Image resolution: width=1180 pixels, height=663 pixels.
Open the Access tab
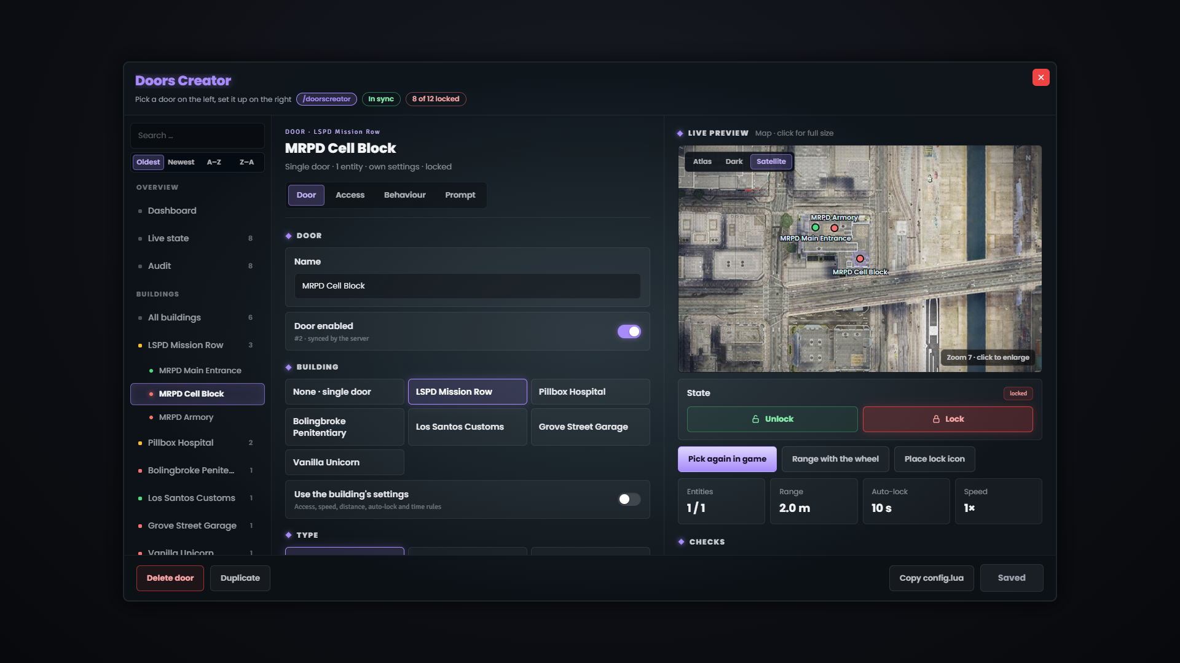point(350,195)
